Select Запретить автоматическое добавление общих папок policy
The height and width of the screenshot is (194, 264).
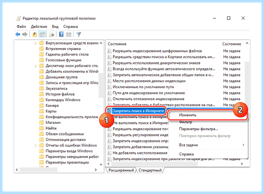163,75
